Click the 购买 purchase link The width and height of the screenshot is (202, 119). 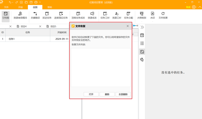click(188, 7)
